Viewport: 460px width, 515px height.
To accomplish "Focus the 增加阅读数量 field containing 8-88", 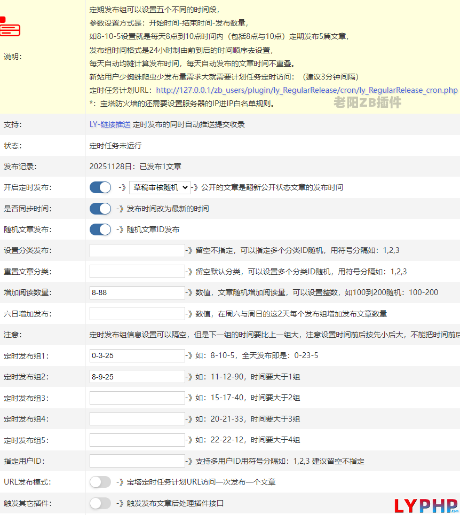I will click(137, 292).
